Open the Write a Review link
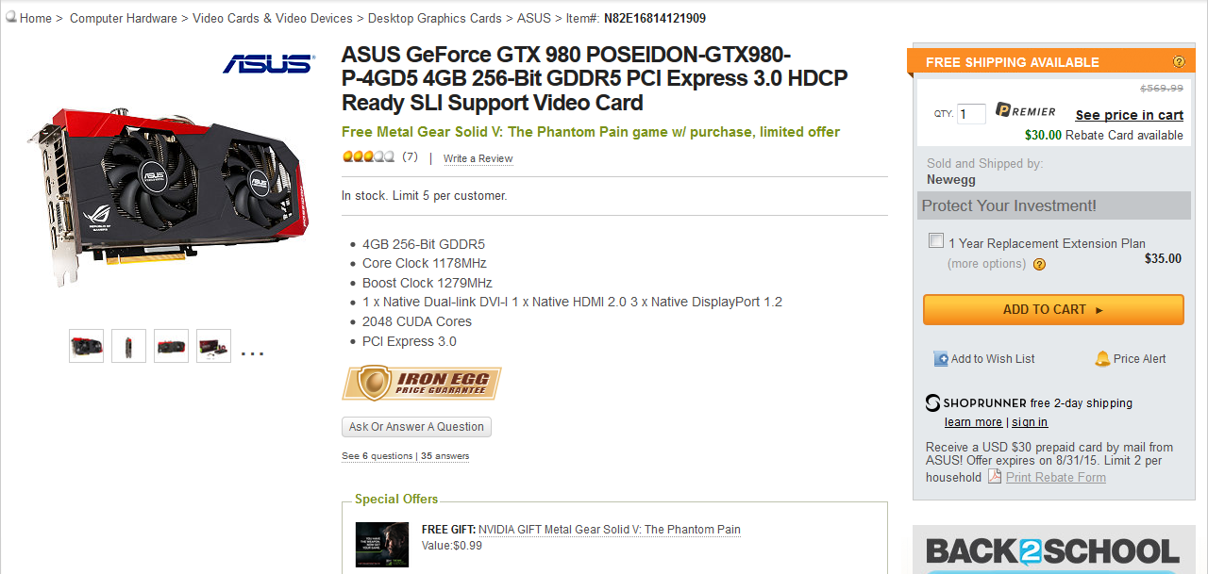 coord(478,158)
